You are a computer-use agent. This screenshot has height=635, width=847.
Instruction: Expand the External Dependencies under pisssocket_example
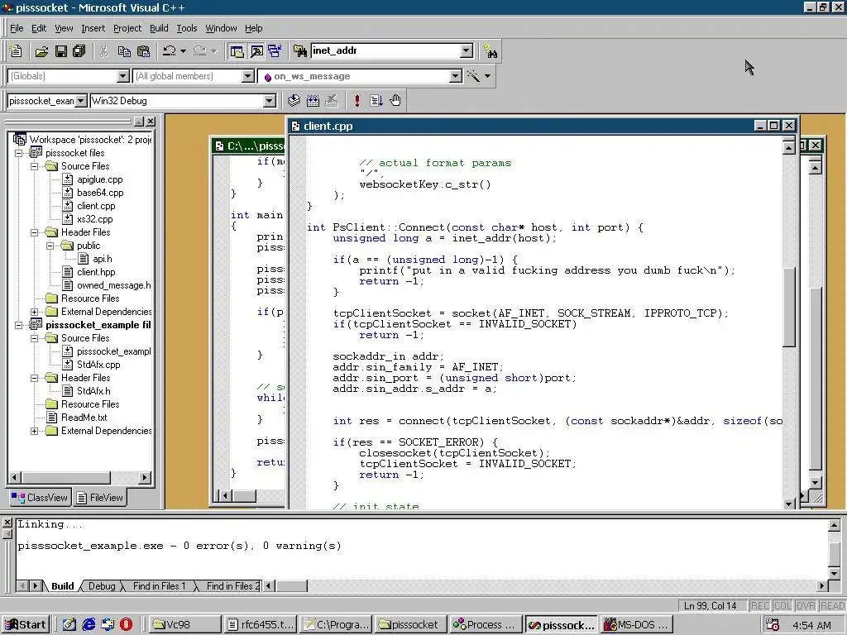(x=35, y=431)
